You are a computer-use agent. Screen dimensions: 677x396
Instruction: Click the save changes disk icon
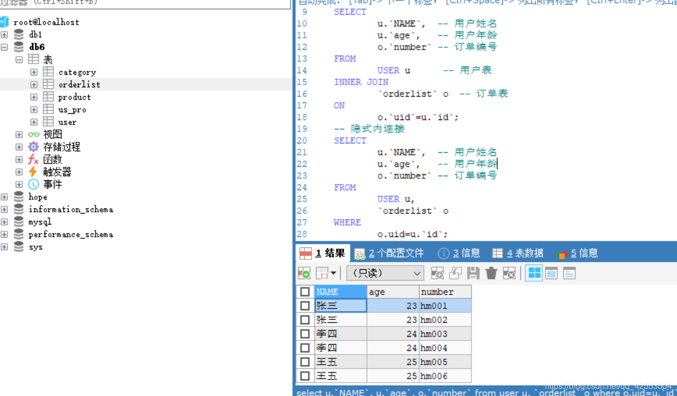coord(473,273)
